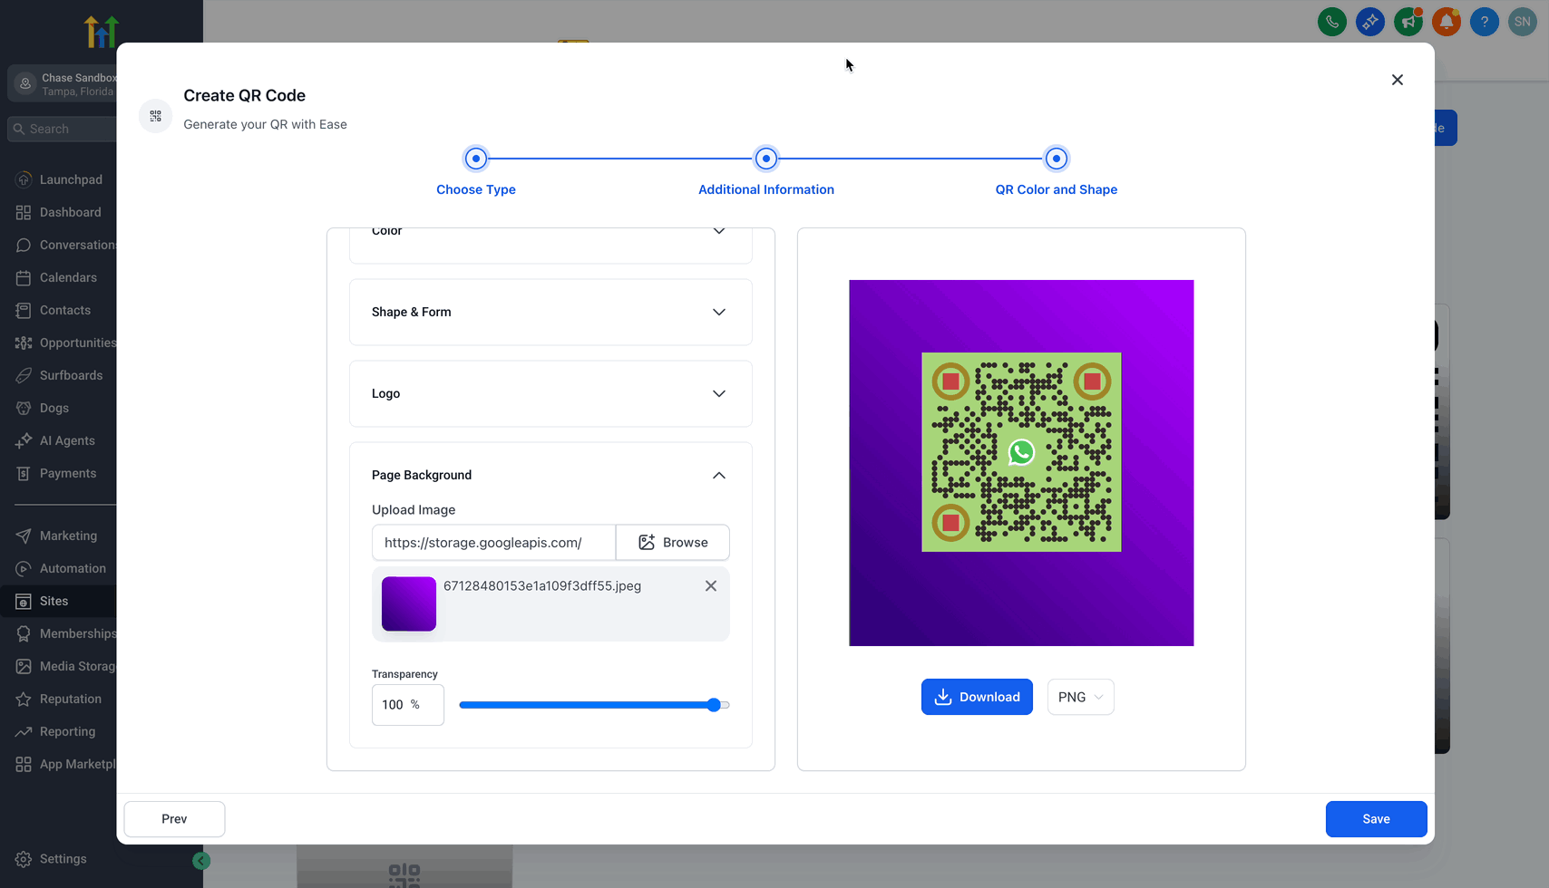This screenshot has height=888, width=1549.
Task: Close the Create QR Code dialog
Action: click(x=1398, y=80)
